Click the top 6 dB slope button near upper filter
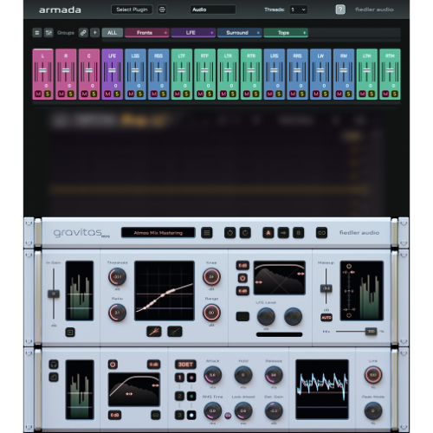Image resolution: width=433 pixels, height=433 pixels. (242, 266)
